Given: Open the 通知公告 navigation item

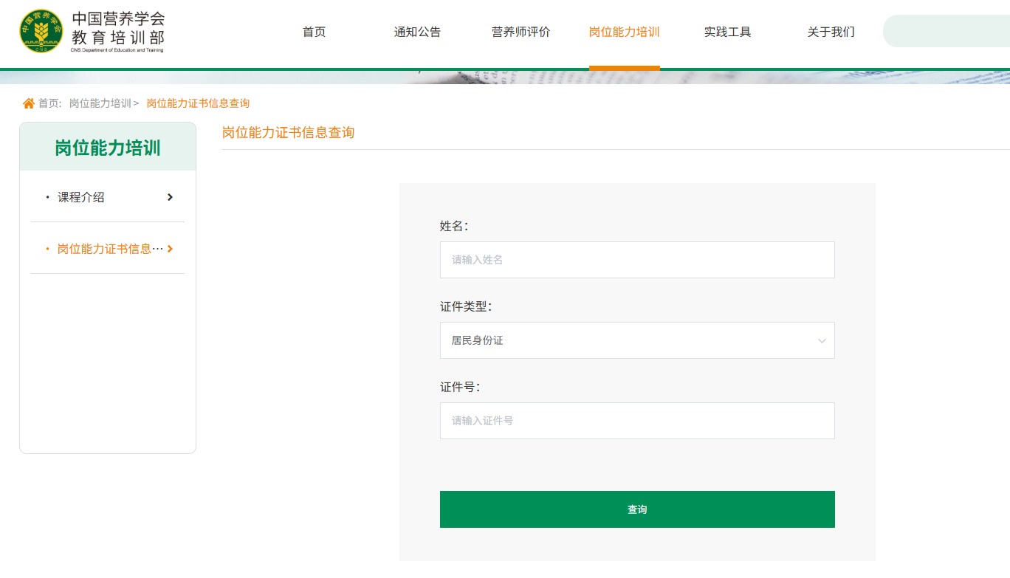Looking at the screenshot, I should (x=417, y=32).
